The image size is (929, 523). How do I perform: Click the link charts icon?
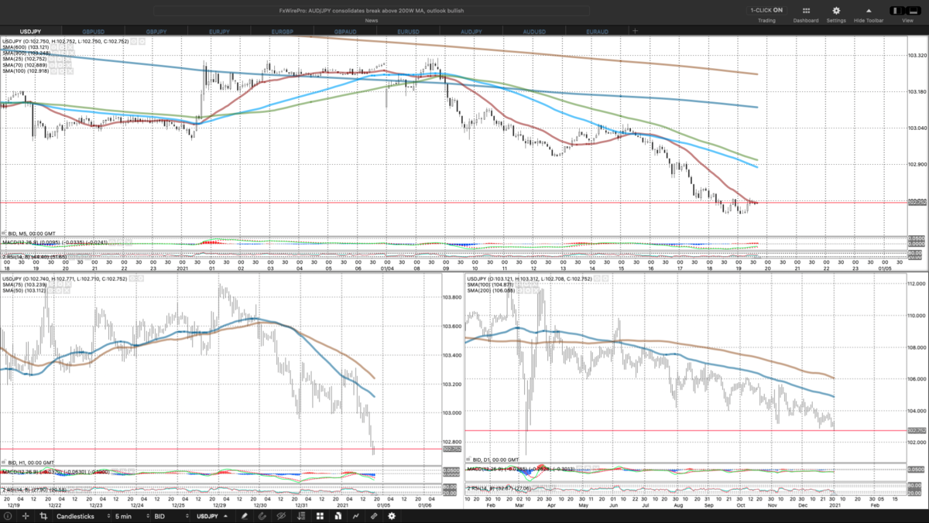tap(374, 515)
